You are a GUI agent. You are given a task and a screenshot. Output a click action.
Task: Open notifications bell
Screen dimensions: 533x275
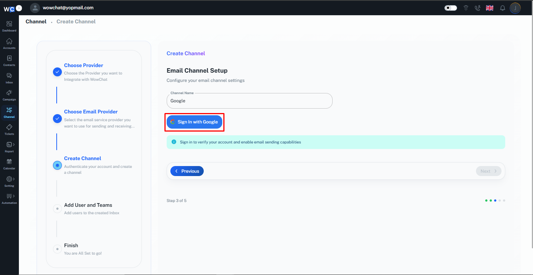[x=503, y=8]
